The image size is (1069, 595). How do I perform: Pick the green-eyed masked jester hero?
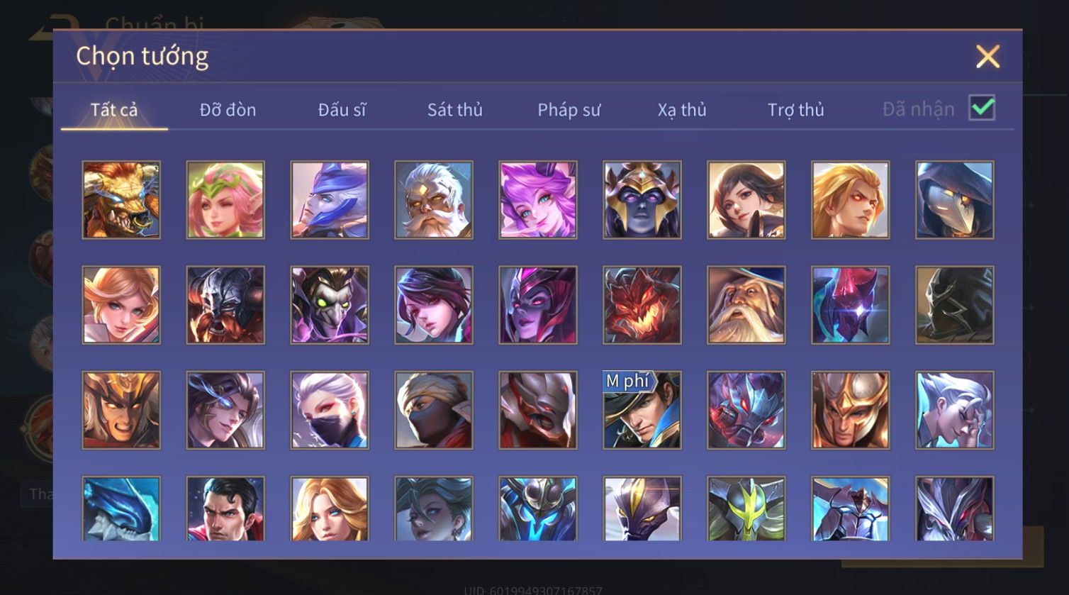pyautogui.click(x=330, y=305)
